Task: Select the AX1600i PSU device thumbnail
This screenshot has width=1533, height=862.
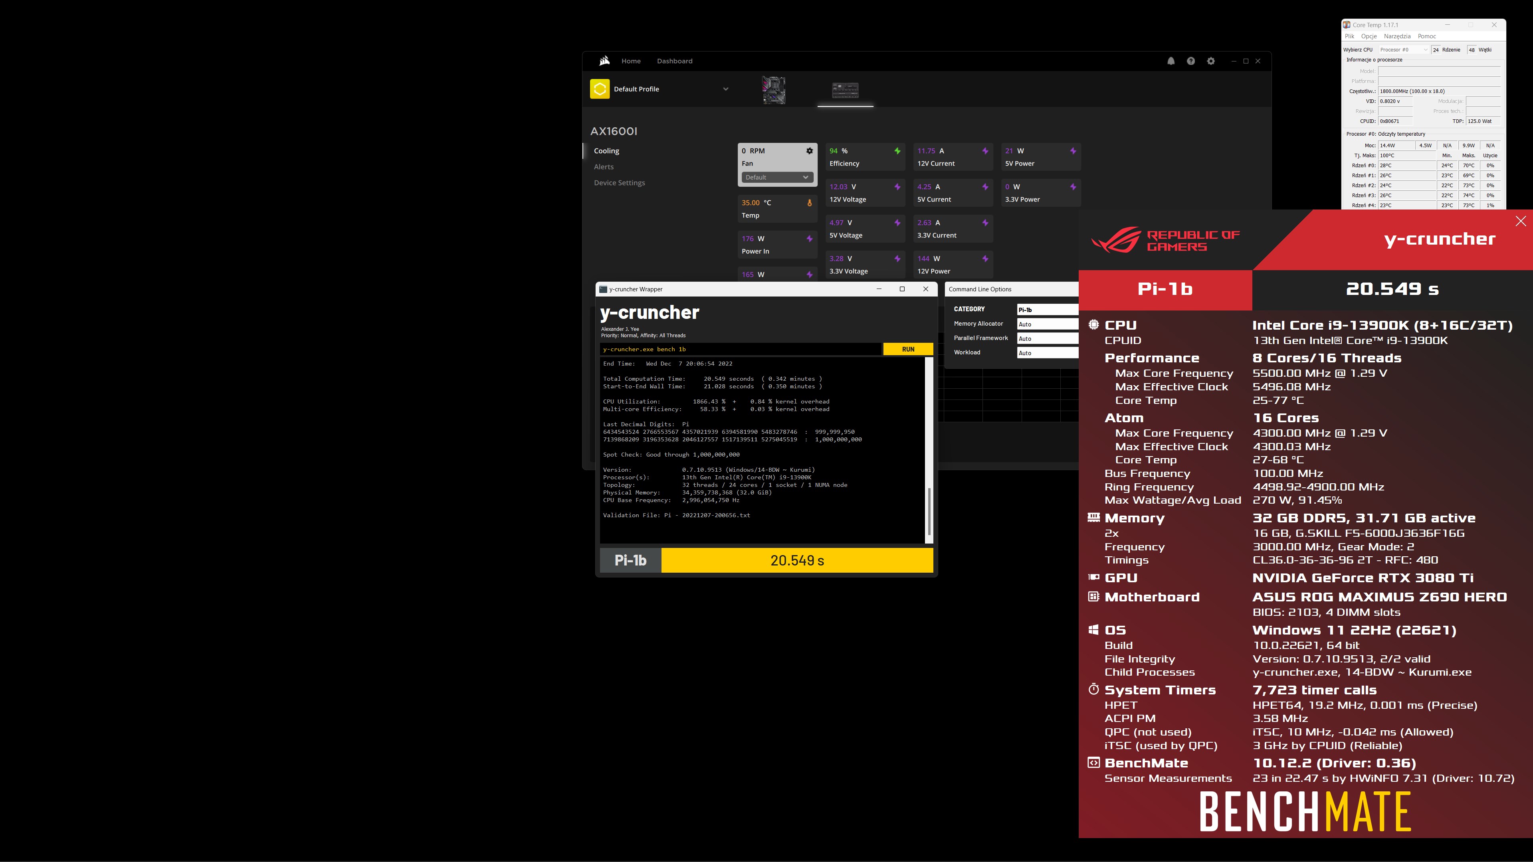Action: [845, 91]
